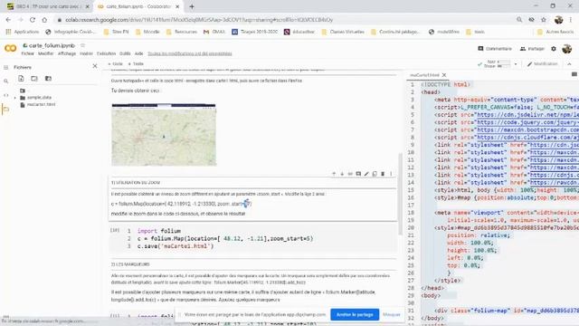Open the Insérer menu
The image size is (579, 326).
pyautogui.click(x=87, y=53)
